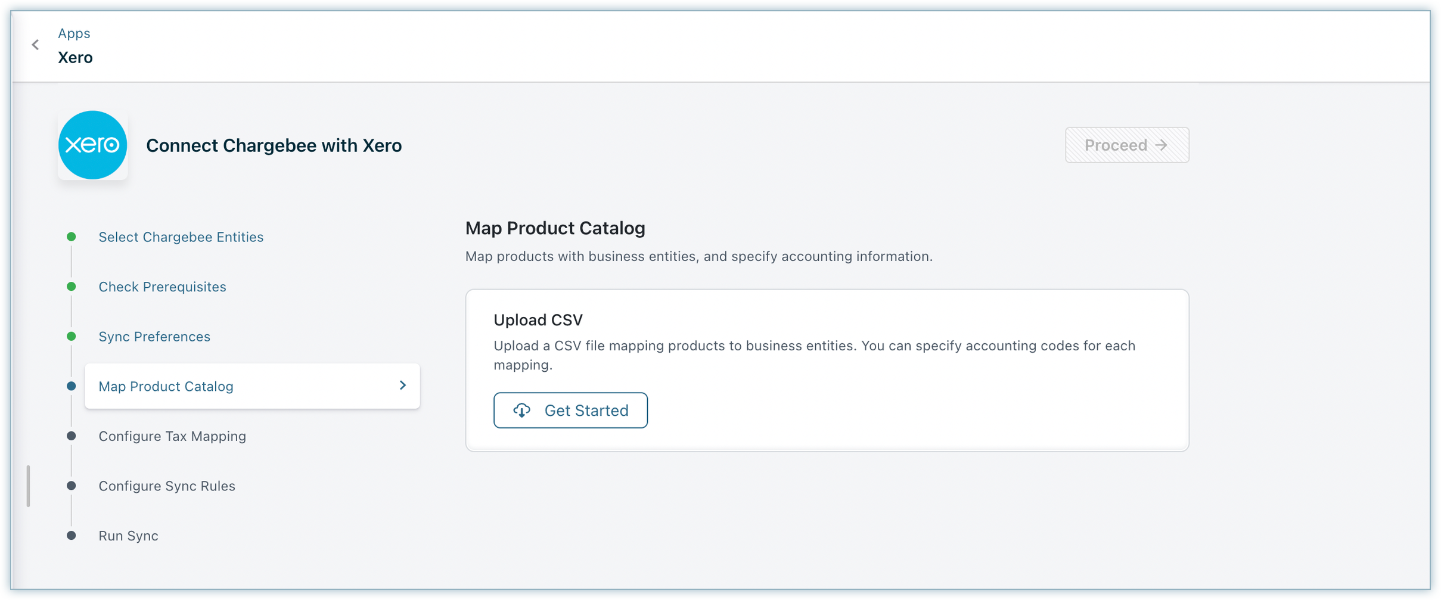Open the Configure Sync Rules step
Screen dimensions: 1441x600
(167, 486)
